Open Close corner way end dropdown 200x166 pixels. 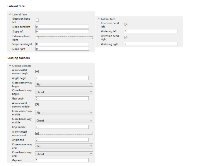click(64, 146)
